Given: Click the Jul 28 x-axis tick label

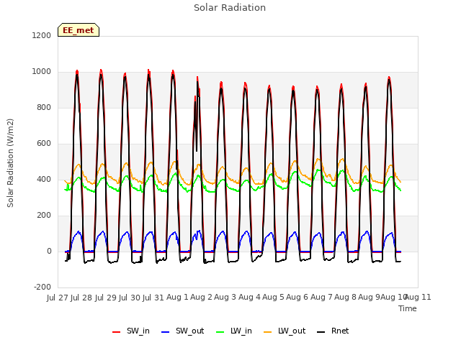Looking at the screenshot, I should pyautogui.click(x=81, y=298).
